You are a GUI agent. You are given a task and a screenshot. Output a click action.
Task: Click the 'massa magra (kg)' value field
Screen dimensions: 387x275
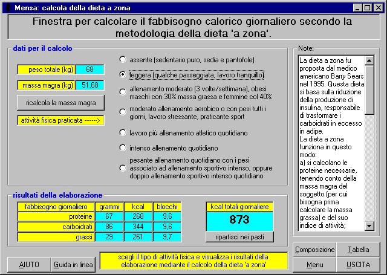[x=90, y=85]
